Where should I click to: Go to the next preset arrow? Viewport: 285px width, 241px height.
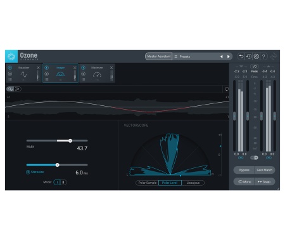click(x=229, y=56)
